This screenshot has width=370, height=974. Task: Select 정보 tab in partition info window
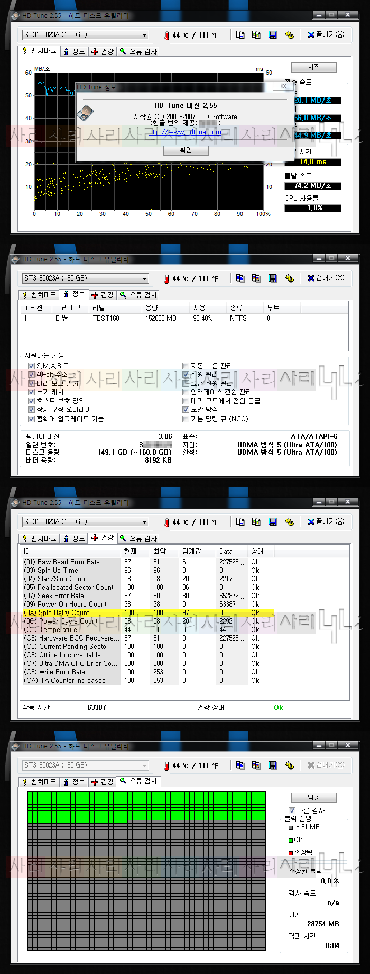pos(74,294)
